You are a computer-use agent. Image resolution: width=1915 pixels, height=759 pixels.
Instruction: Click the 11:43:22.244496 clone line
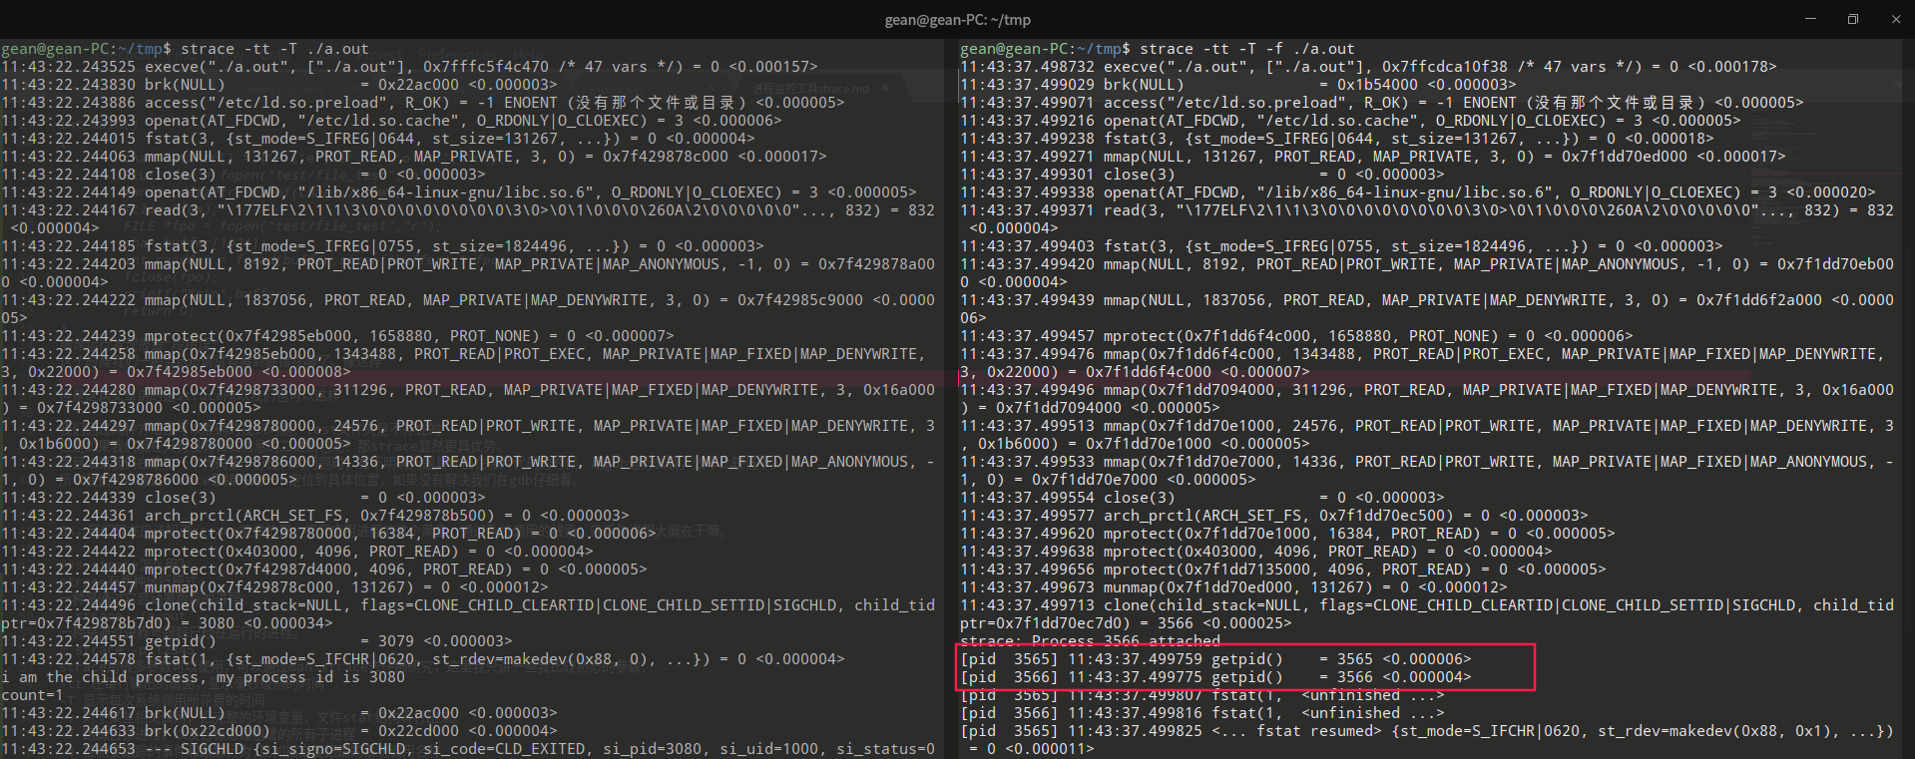click(468, 614)
